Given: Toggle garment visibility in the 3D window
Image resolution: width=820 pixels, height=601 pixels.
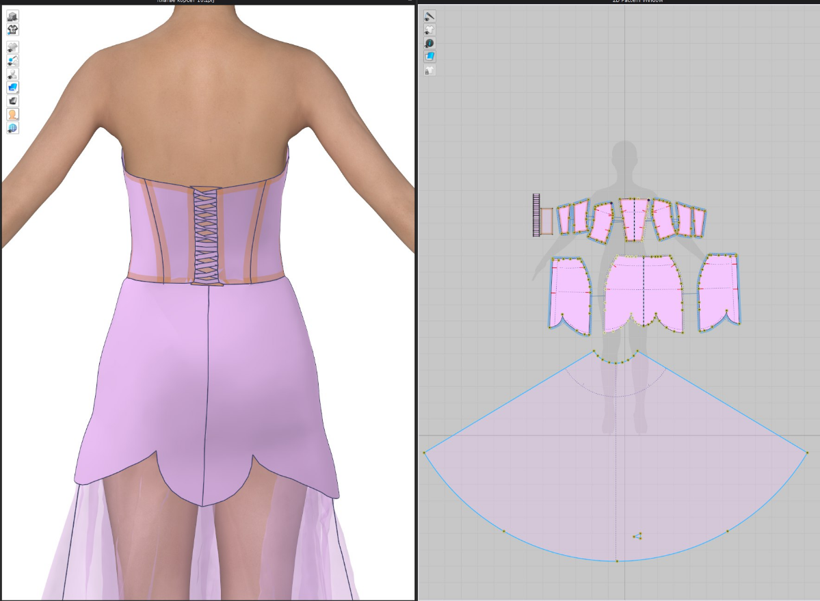Looking at the screenshot, I should click(x=13, y=47).
